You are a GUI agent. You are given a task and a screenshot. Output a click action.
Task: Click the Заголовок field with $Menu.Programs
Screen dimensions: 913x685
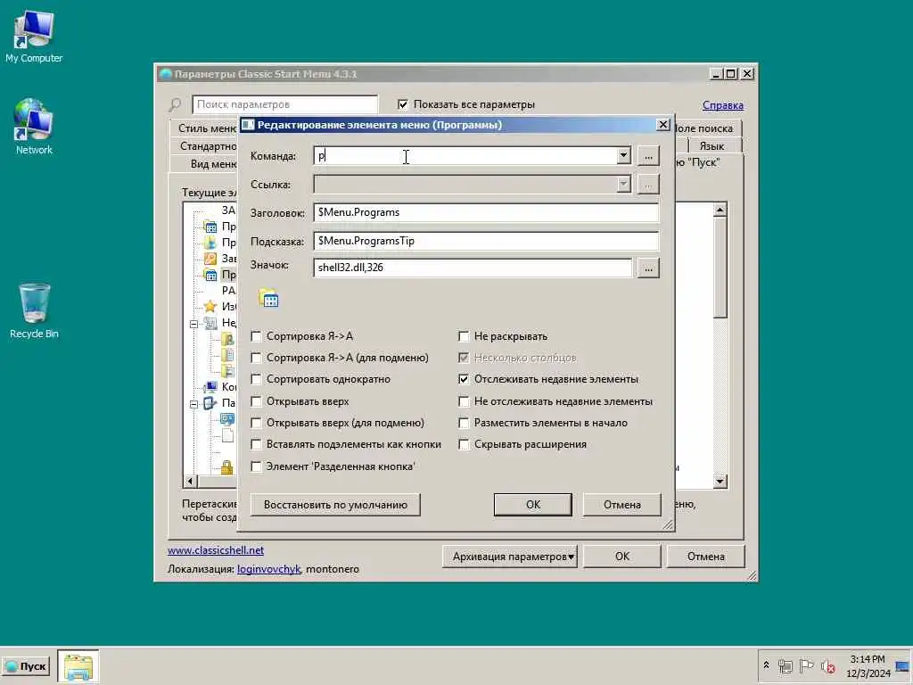click(486, 212)
